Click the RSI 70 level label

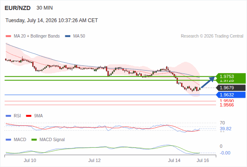point(222,123)
